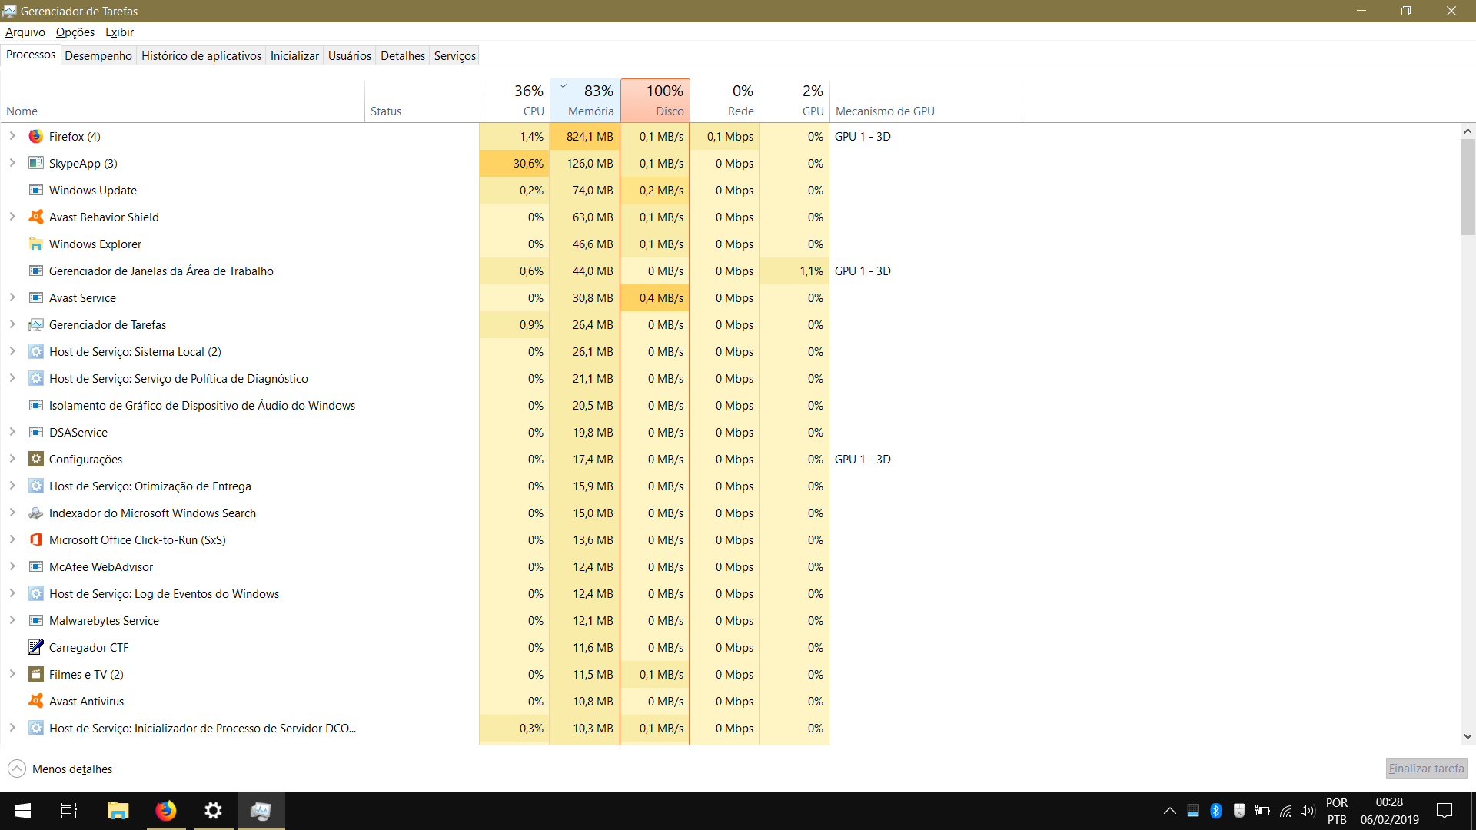Expand the SkypeApp (3) process group

click(12, 163)
